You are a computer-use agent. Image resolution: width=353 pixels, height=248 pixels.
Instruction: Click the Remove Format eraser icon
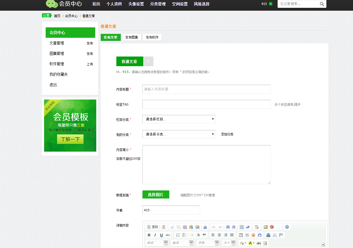(x=248, y=227)
